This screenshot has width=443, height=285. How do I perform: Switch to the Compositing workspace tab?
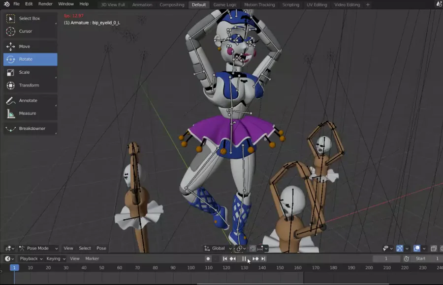point(172,5)
